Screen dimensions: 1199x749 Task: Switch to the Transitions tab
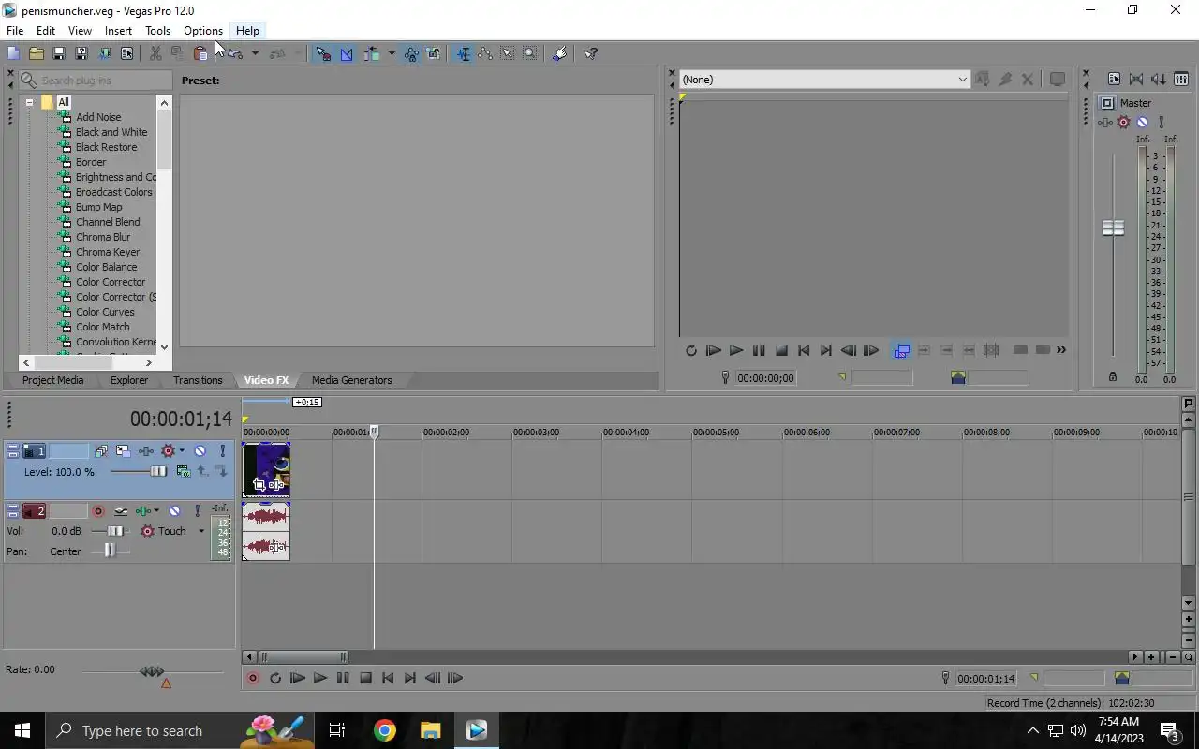[198, 380]
